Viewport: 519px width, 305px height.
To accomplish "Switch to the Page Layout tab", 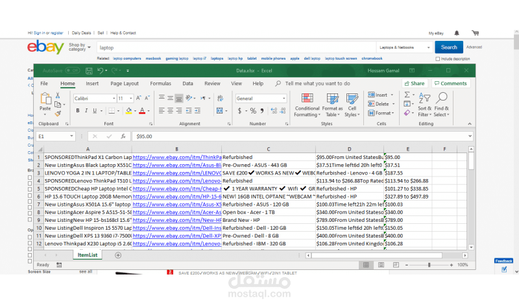I will (125, 84).
